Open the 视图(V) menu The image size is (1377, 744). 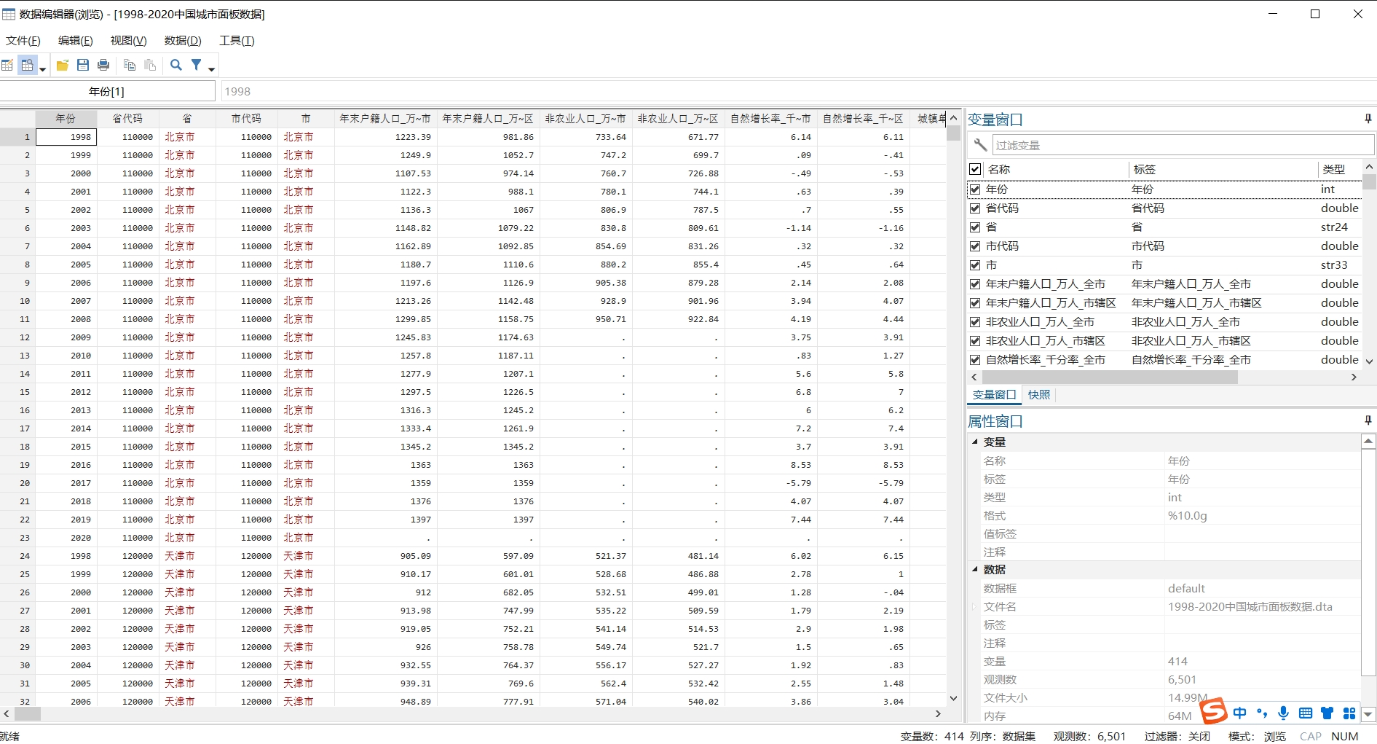click(129, 41)
